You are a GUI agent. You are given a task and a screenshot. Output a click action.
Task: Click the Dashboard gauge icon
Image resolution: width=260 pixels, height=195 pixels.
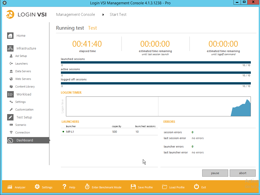(10, 140)
